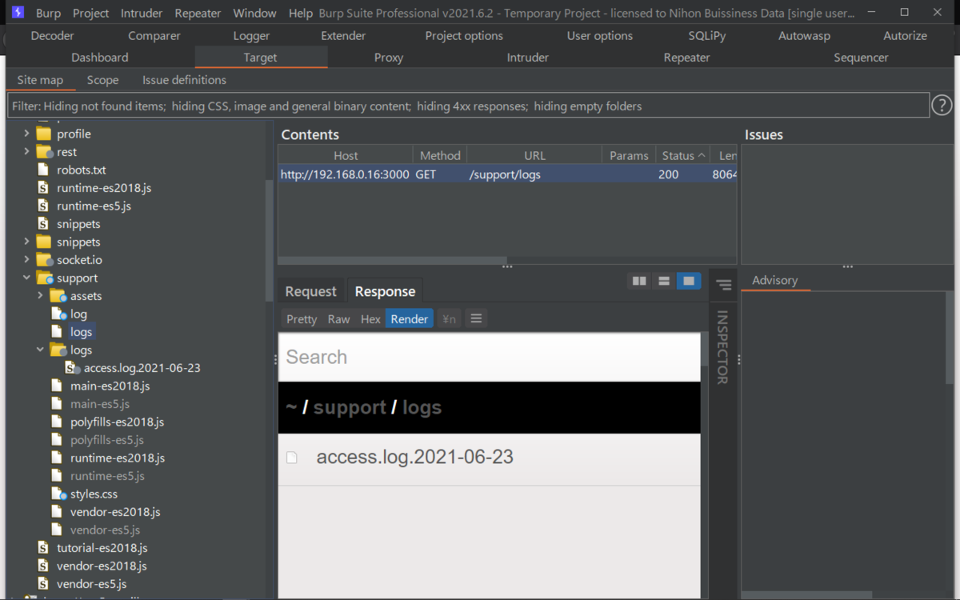Screen dimensions: 960x600
Task: Expand the rest folder node
Action: [x=26, y=152]
